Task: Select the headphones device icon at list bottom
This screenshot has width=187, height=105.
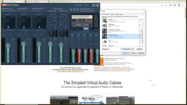Action: pos(105,46)
